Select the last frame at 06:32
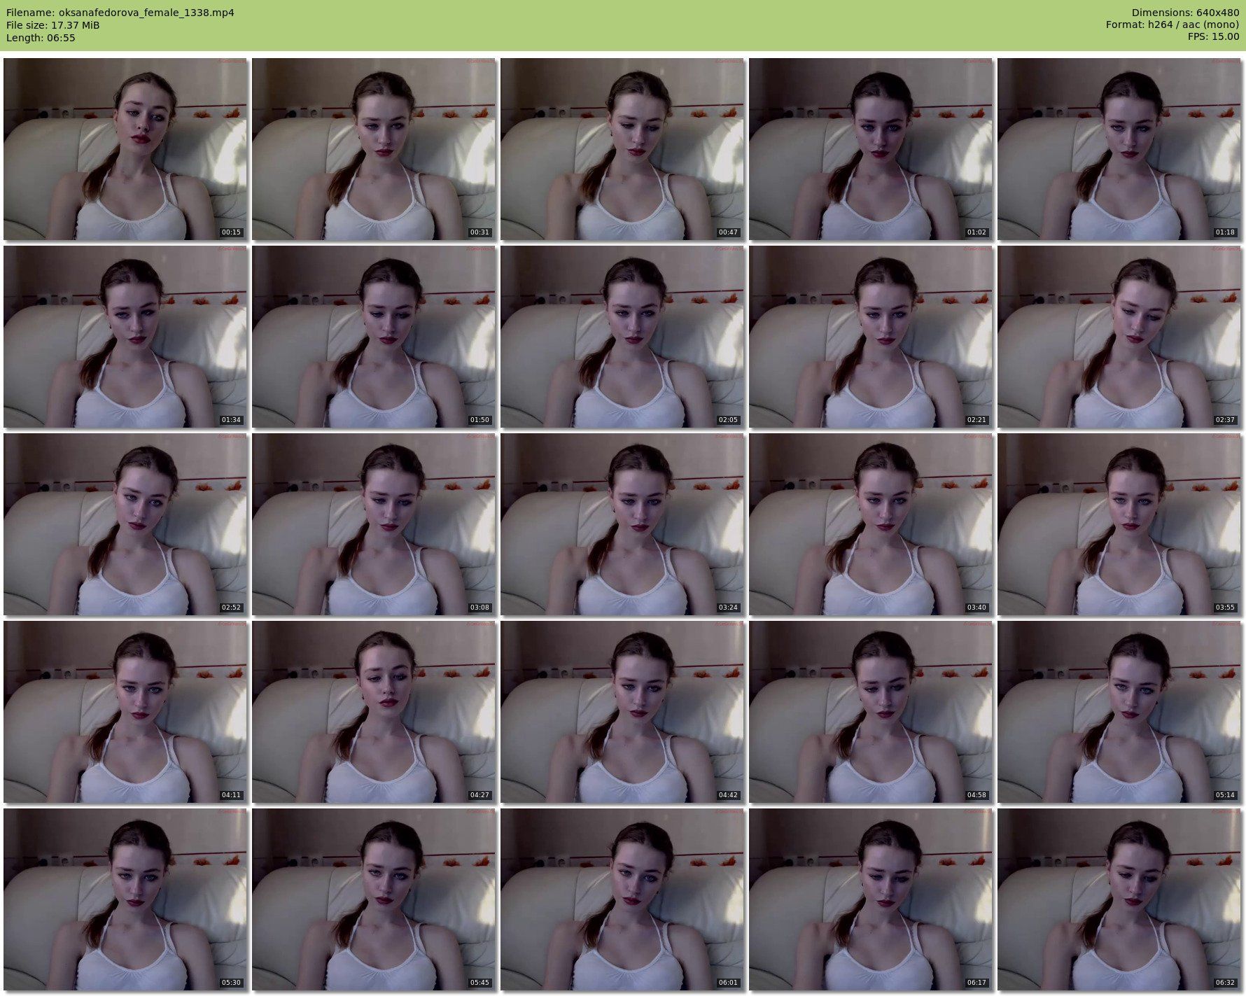1246x996 pixels. coord(1119,899)
